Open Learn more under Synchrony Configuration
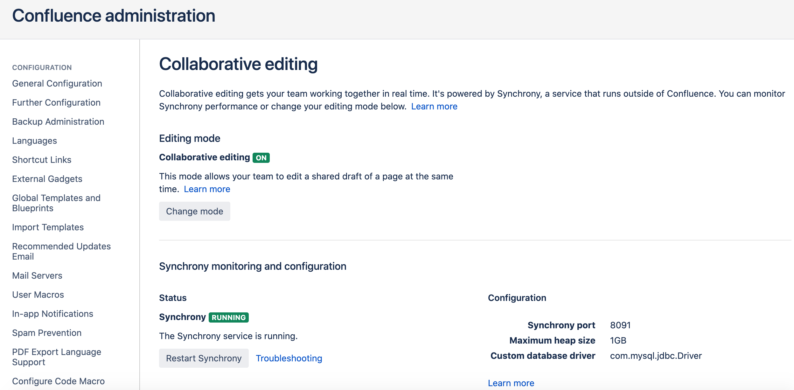Viewport: 794px width, 390px height. [511, 383]
